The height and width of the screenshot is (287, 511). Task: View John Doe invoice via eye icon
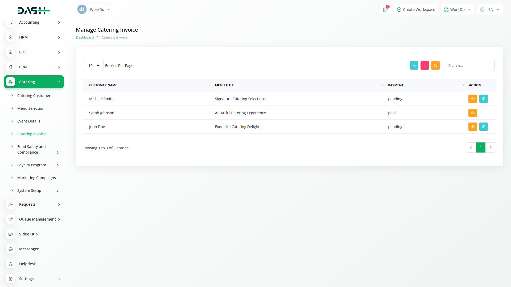472,127
